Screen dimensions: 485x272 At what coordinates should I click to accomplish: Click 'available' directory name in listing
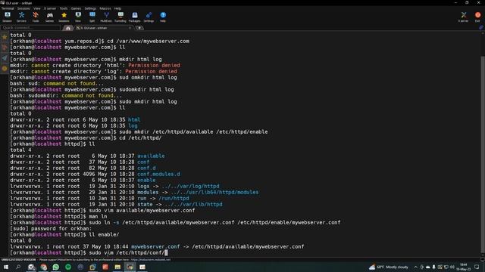(x=151, y=156)
